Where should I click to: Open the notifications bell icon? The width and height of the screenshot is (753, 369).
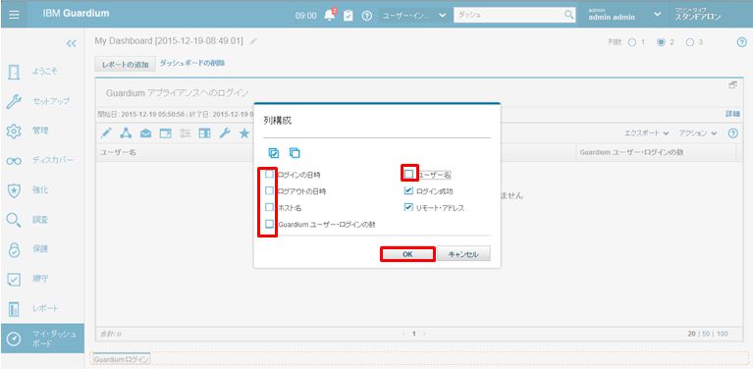pos(330,16)
